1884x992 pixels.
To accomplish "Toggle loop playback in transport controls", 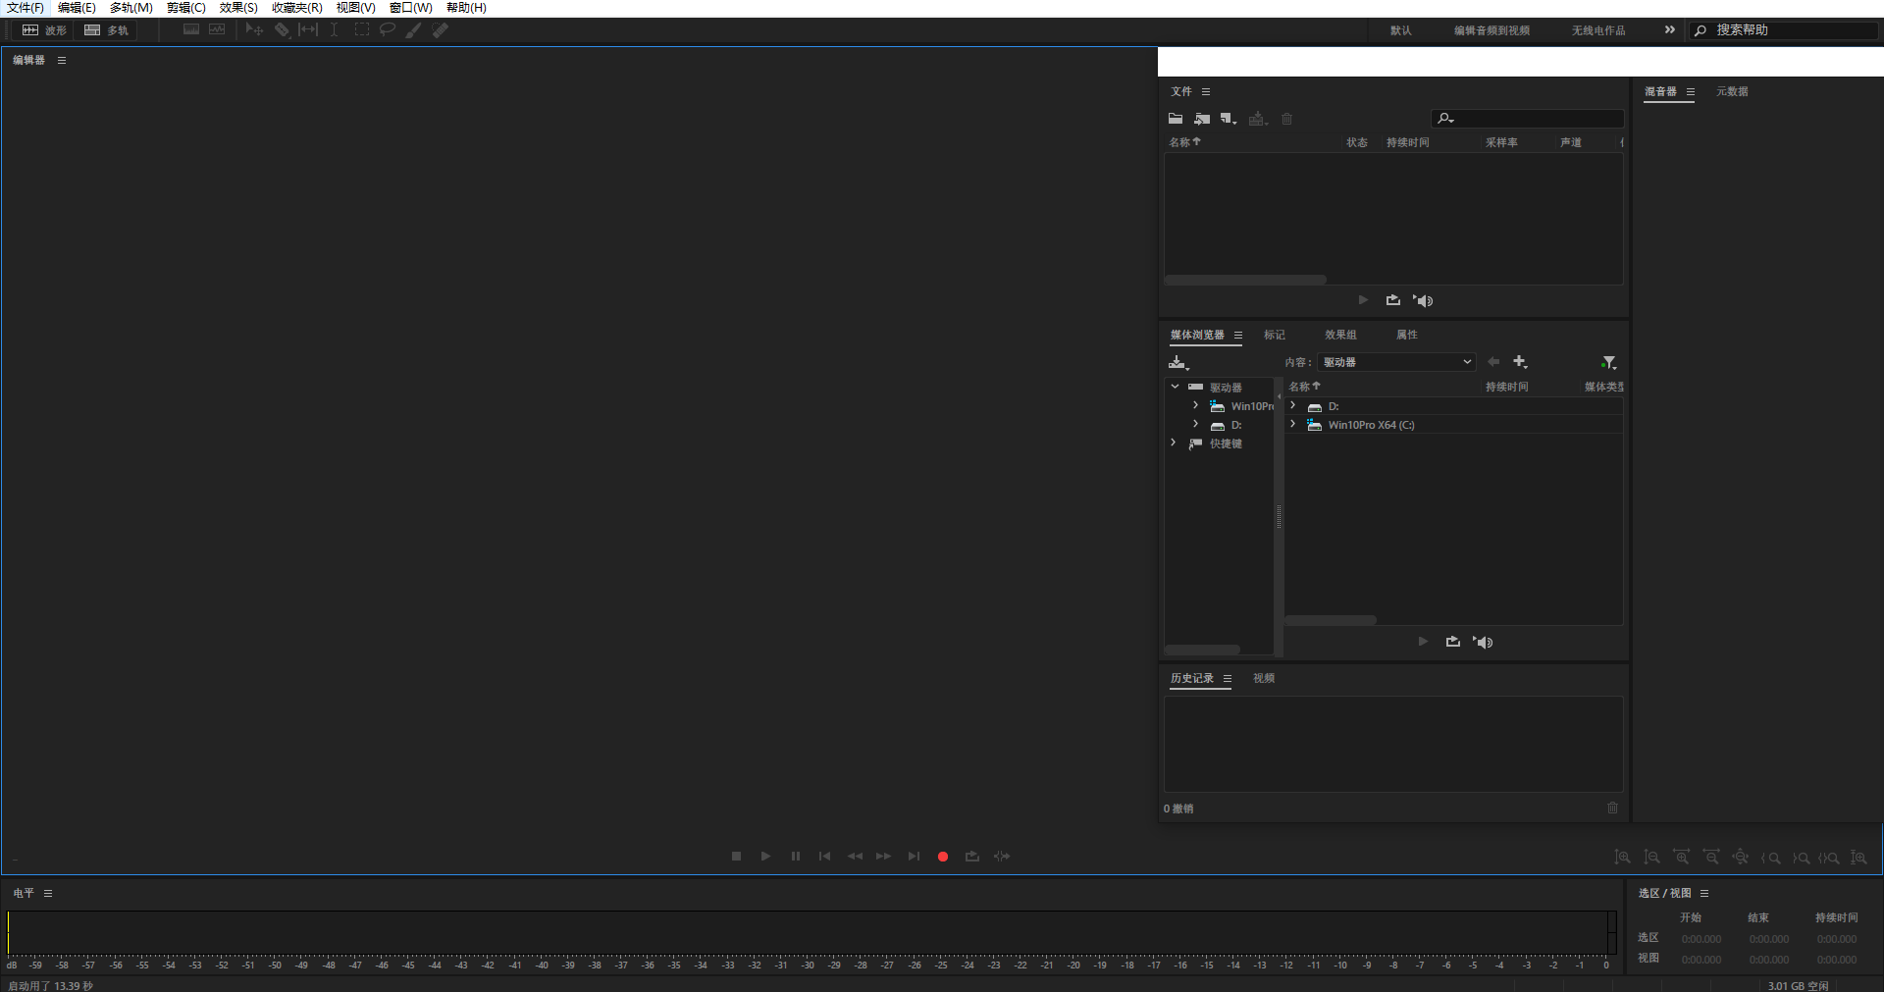I will click(x=972, y=857).
